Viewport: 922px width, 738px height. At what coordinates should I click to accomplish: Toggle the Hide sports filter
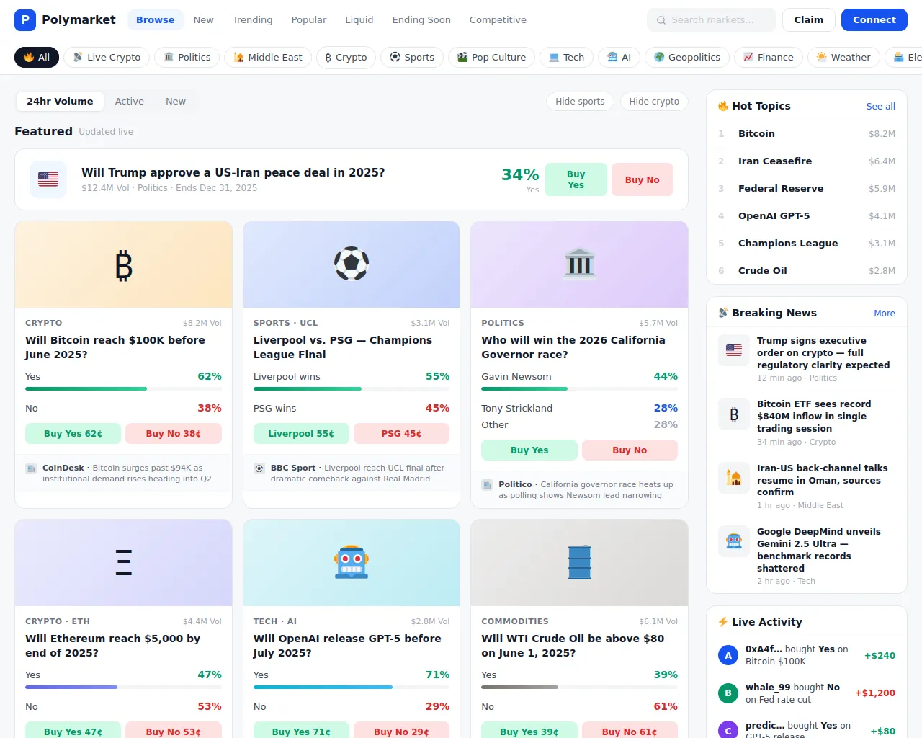[580, 102]
